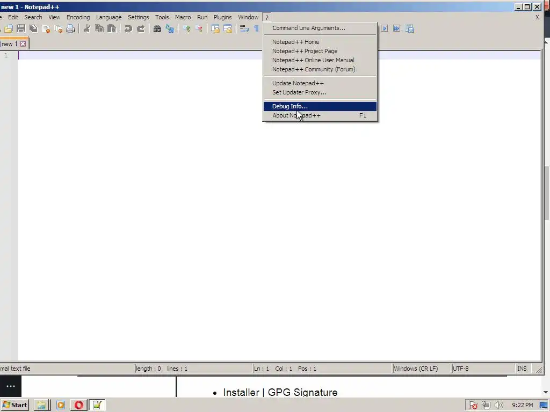
Task: Click the Save All toolbar icon
Action: [33, 29]
